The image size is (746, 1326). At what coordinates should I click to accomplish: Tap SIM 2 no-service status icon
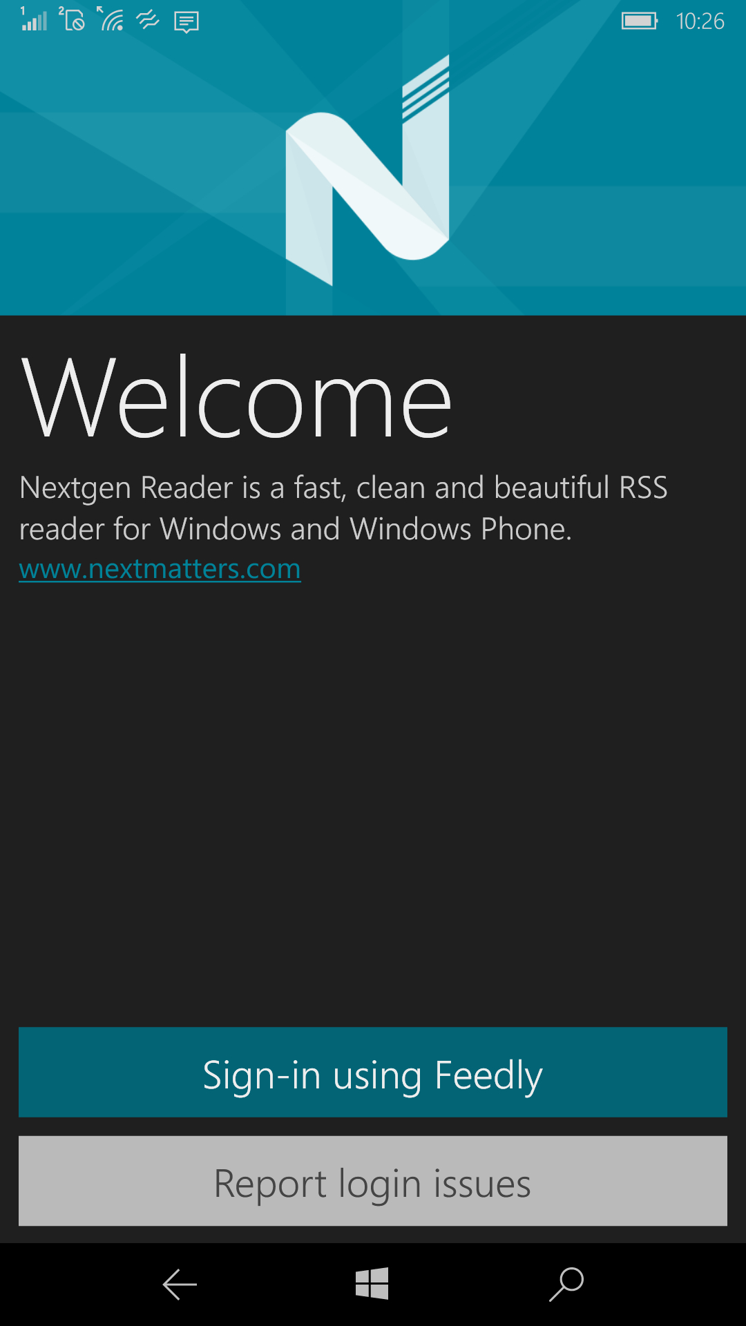coord(72,19)
